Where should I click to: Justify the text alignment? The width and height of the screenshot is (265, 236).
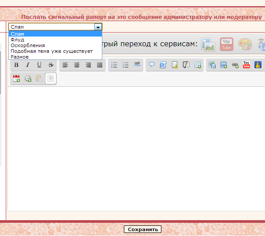tap(100, 65)
